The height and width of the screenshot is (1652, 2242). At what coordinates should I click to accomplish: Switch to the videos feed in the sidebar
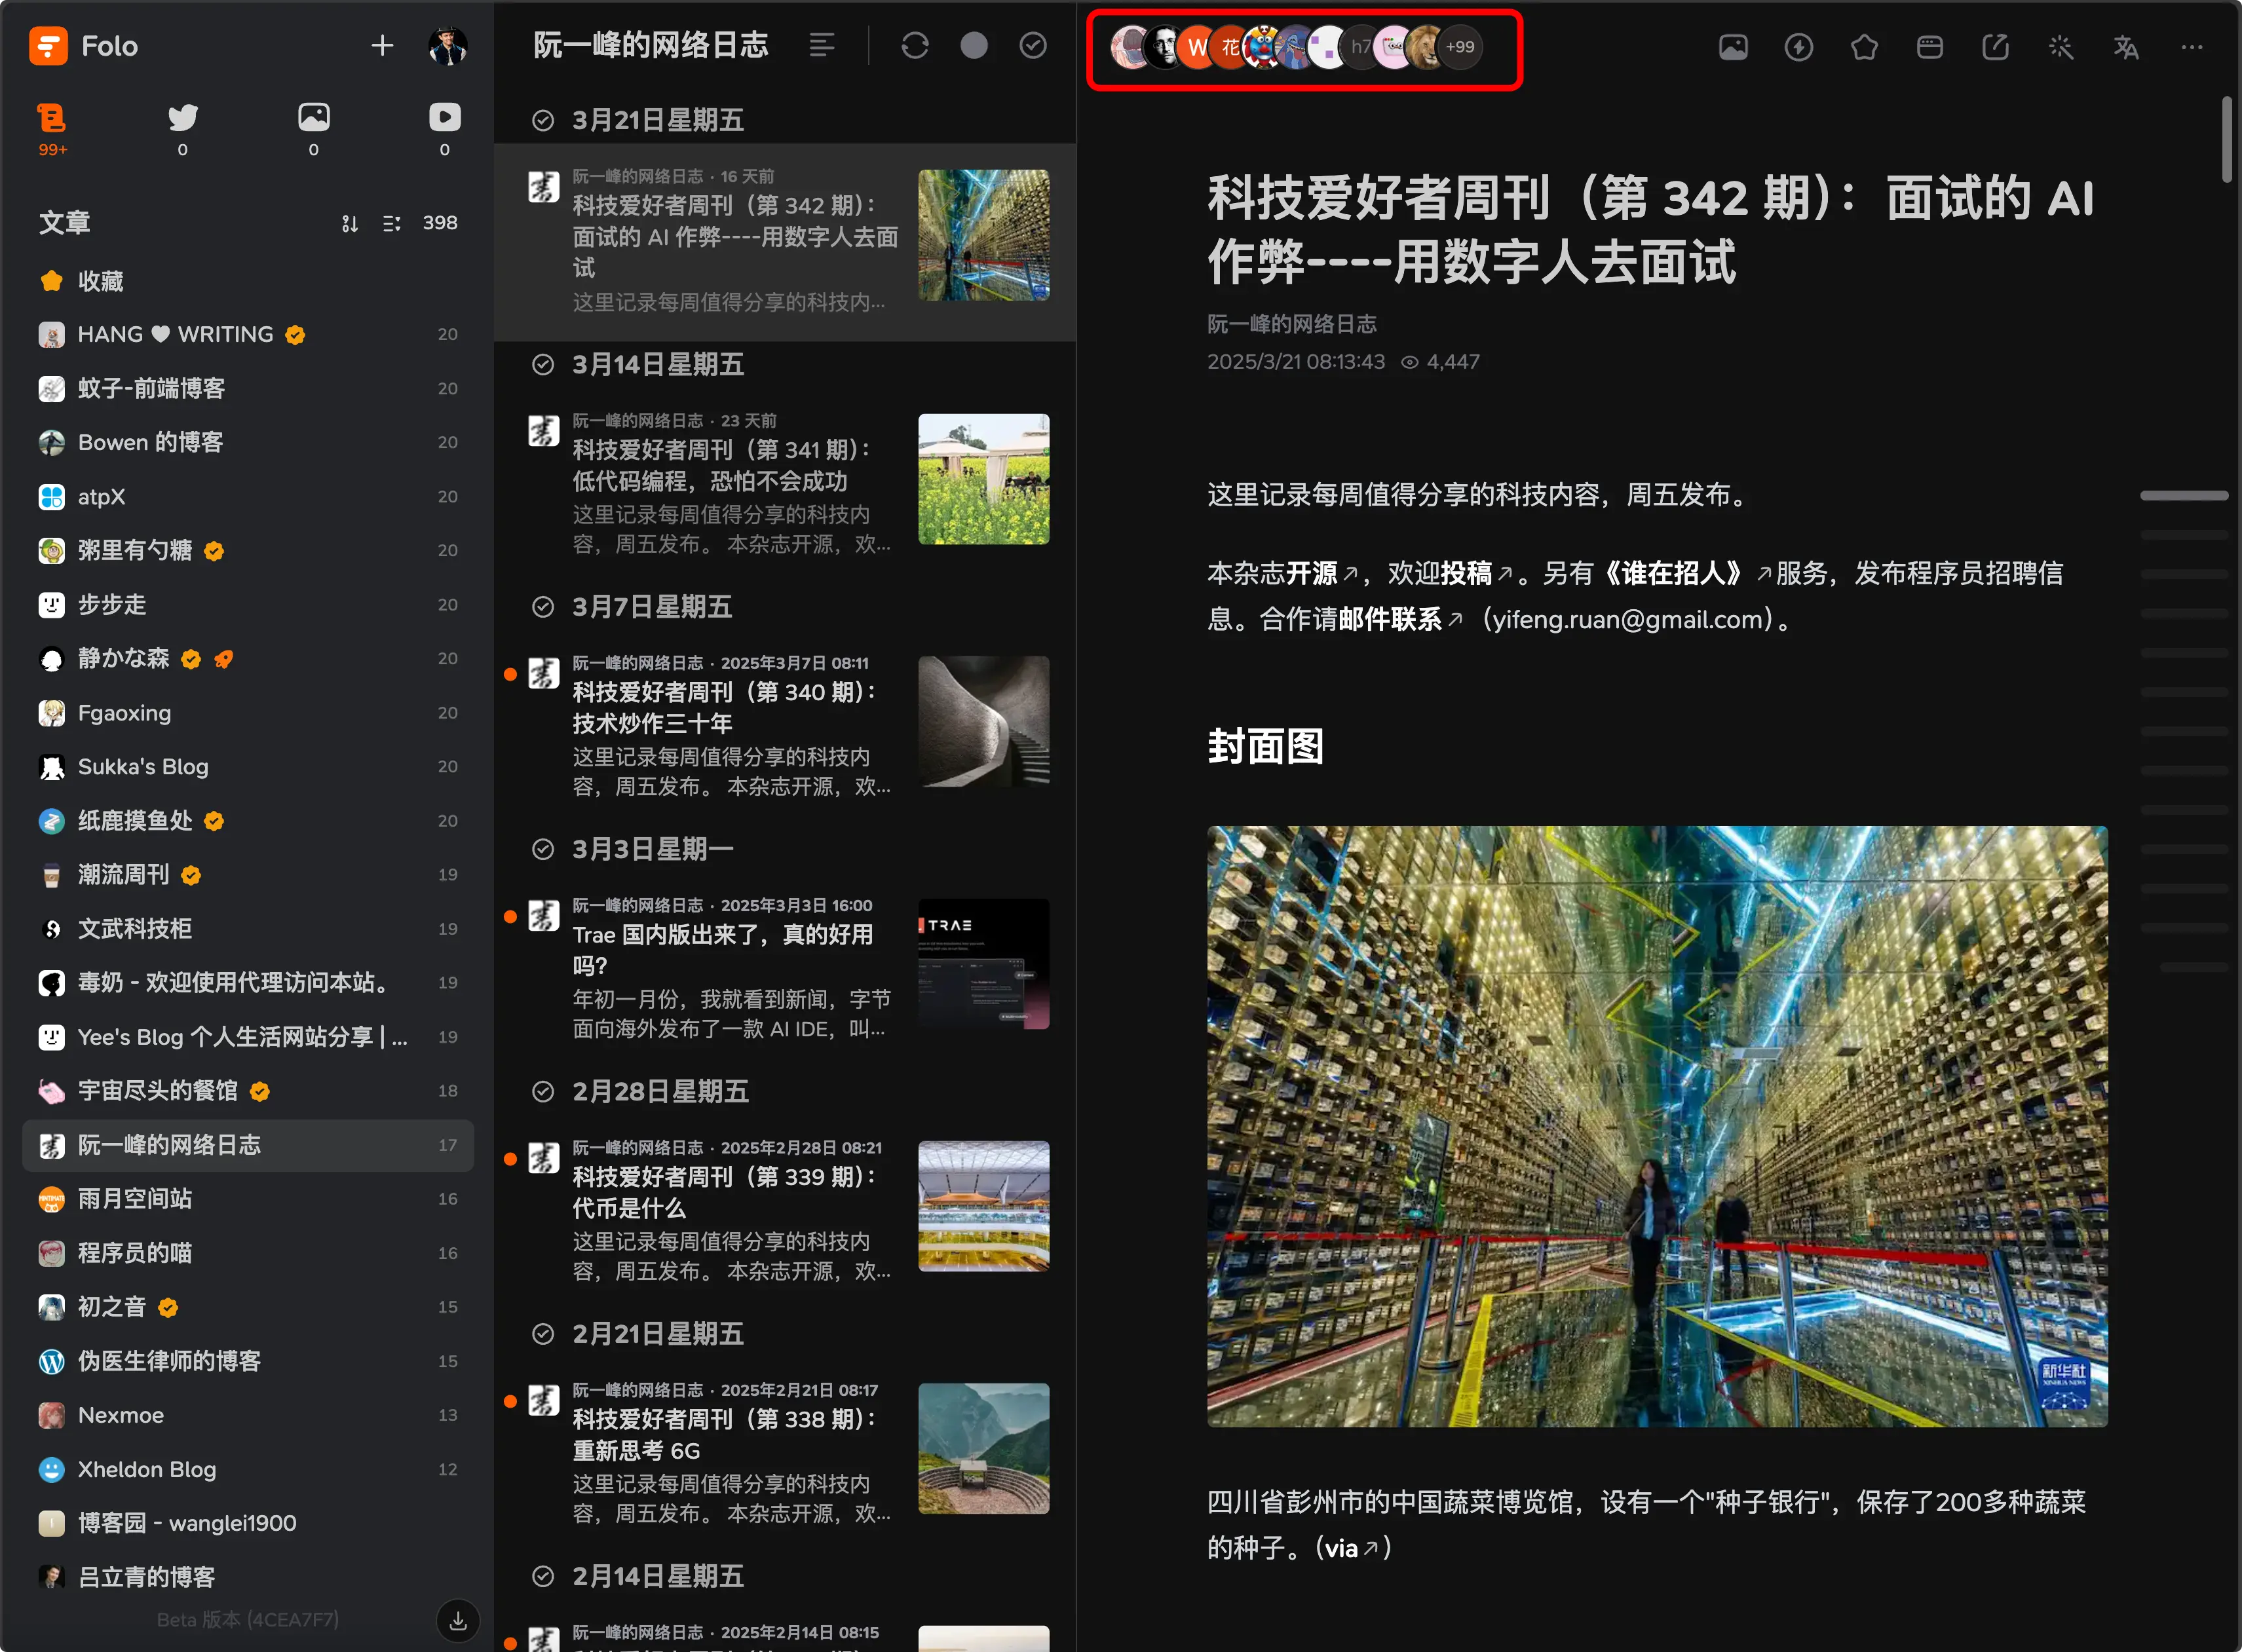[x=443, y=117]
